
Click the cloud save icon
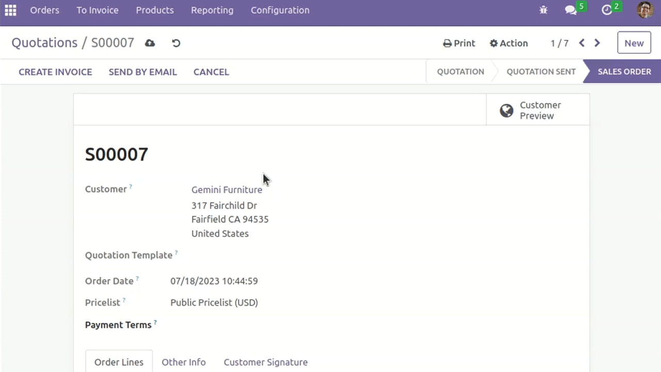pos(150,43)
